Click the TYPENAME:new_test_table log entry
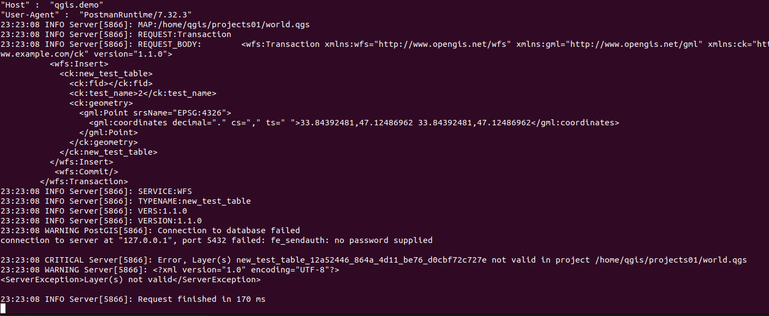This screenshot has width=769, height=316. pos(194,201)
